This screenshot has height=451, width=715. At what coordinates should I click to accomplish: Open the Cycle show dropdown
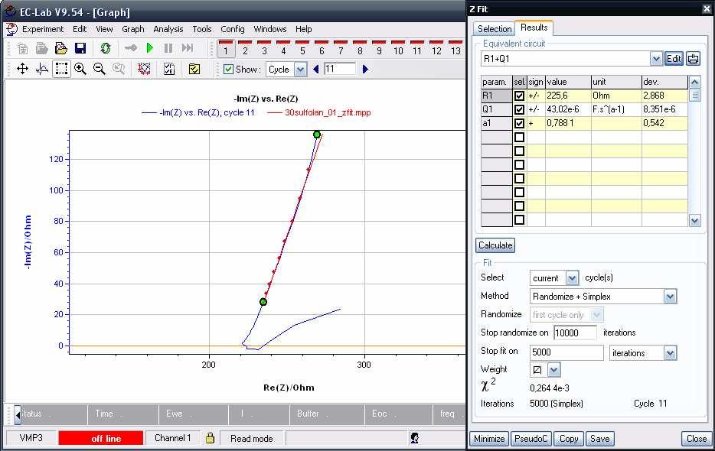click(300, 70)
